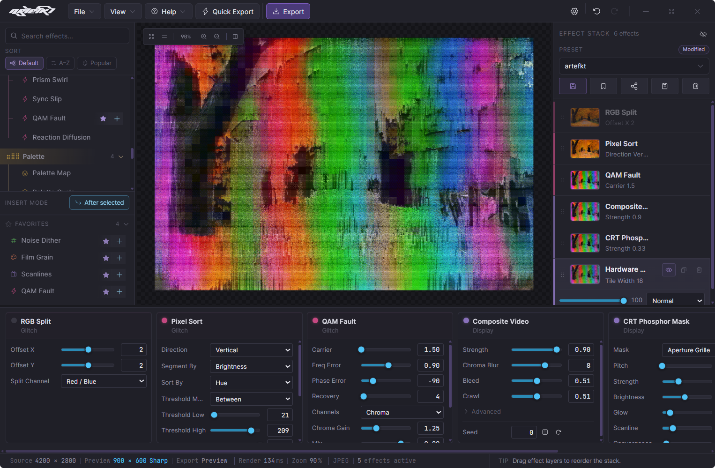The height and width of the screenshot is (468, 715).
Task: Hide all effects in Effect Stack
Action: pos(703,34)
